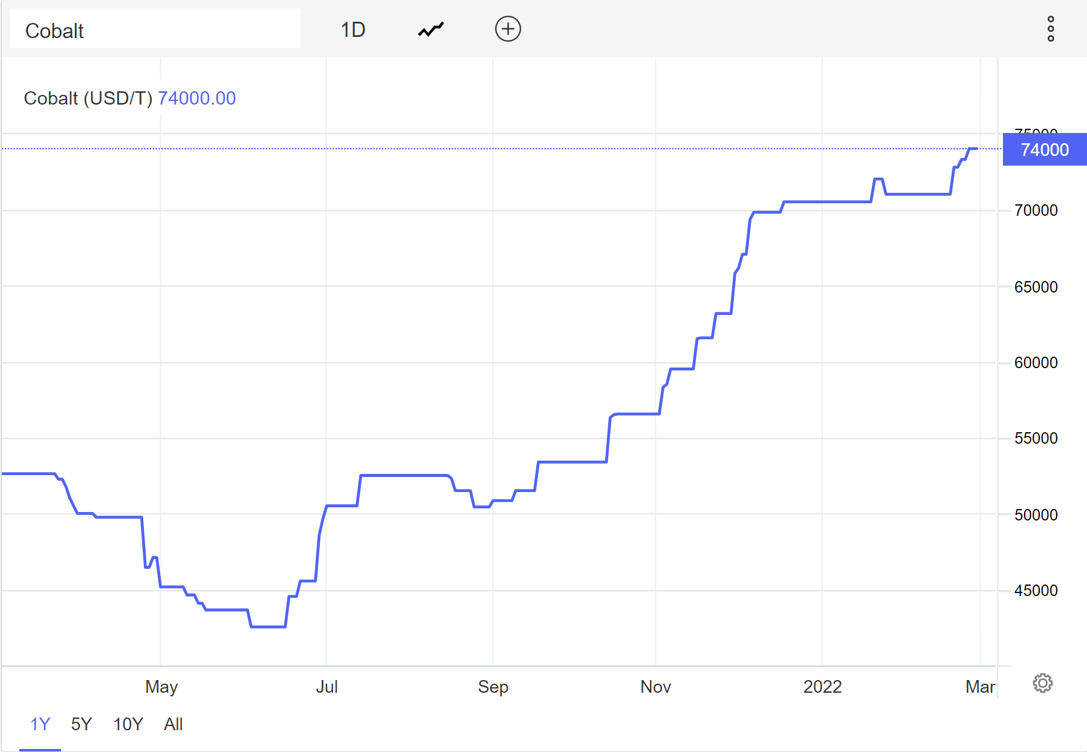Screen dimensions: 1087x752
Task: Click the 2022 x-axis label
Action: point(822,687)
